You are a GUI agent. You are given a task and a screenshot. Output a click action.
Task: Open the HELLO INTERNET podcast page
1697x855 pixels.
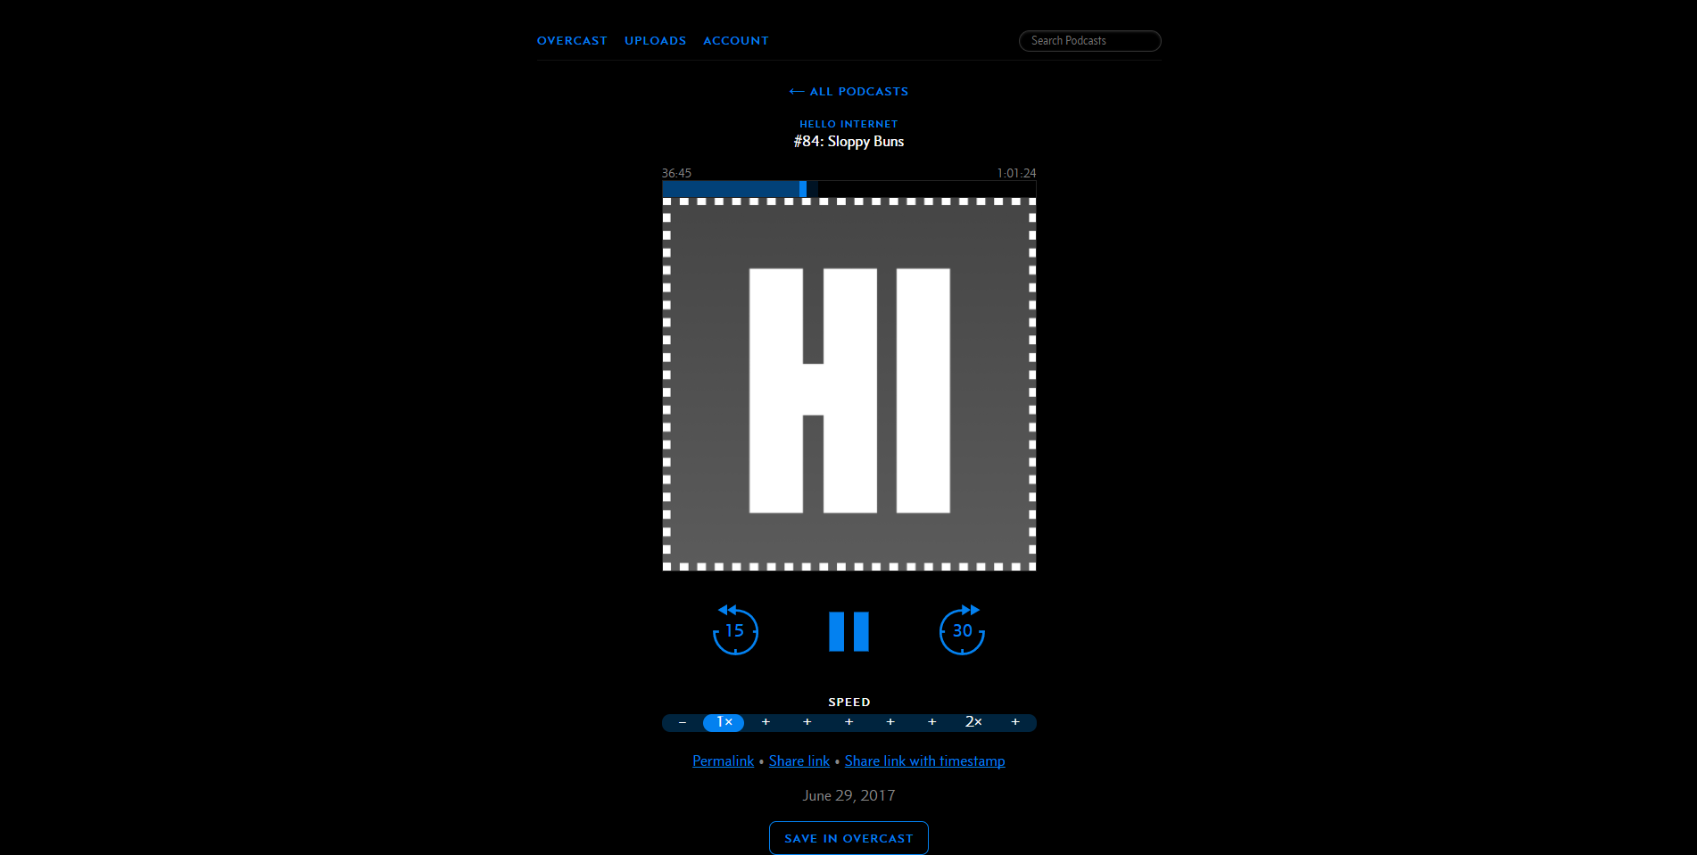pos(848,124)
